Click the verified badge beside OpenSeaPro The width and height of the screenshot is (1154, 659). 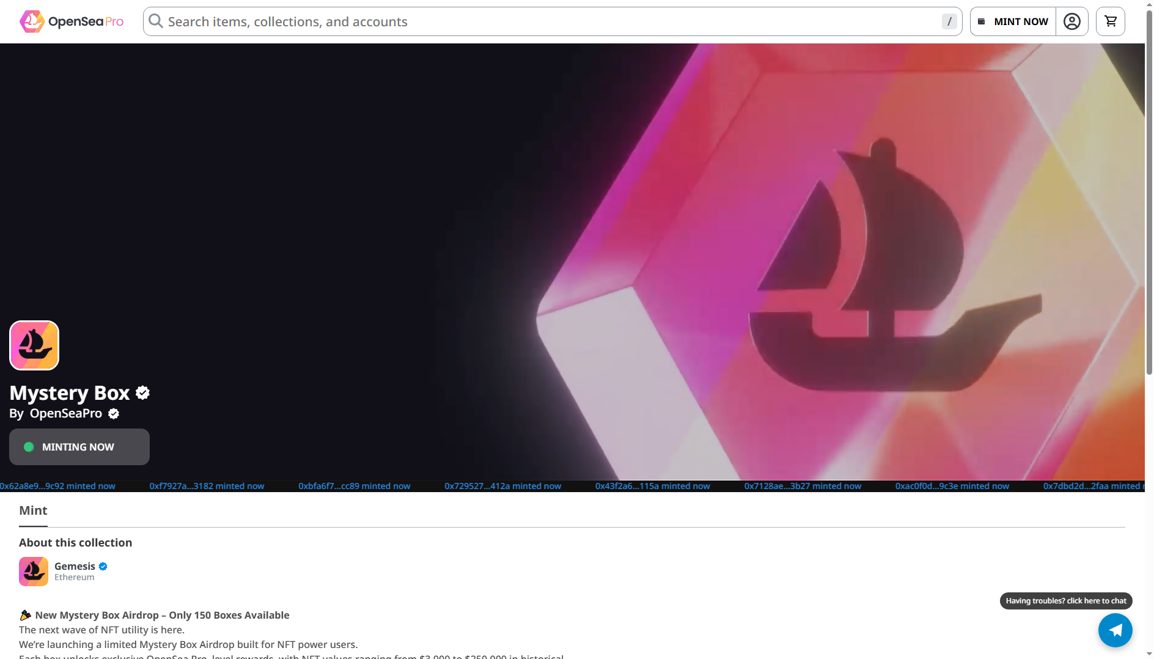(114, 414)
